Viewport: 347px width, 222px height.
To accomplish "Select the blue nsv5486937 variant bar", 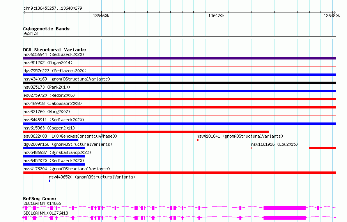I will (54, 156).
